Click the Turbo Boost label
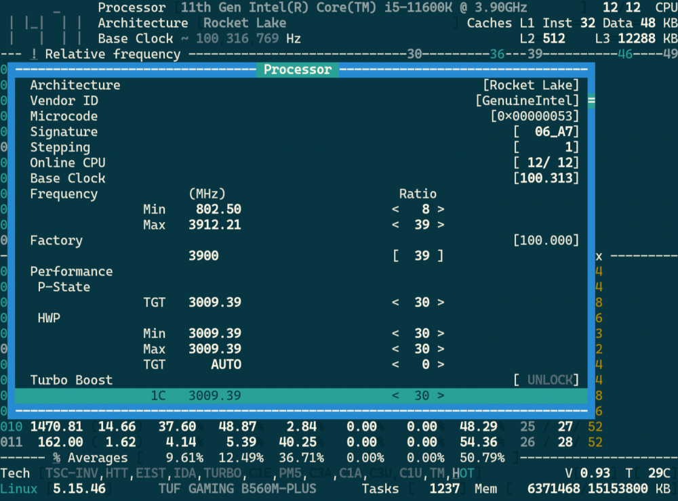Viewport: 678px width, 501px height. [71, 380]
